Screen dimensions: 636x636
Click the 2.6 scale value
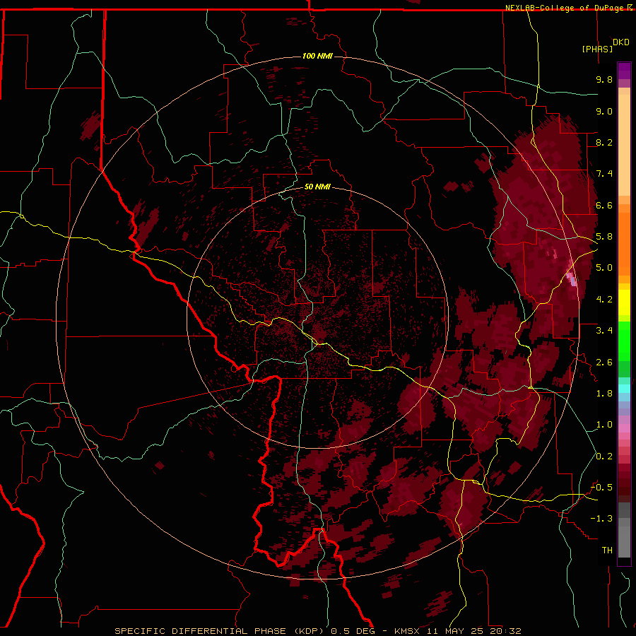click(x=604, y=363)
